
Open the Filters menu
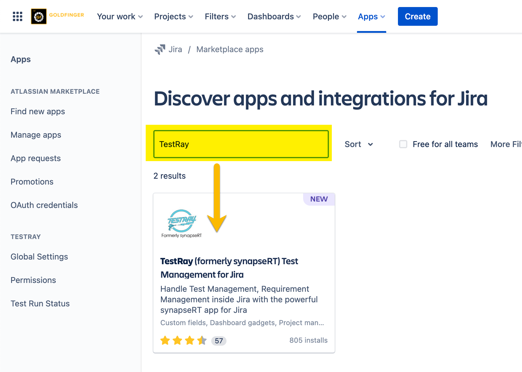220,16
